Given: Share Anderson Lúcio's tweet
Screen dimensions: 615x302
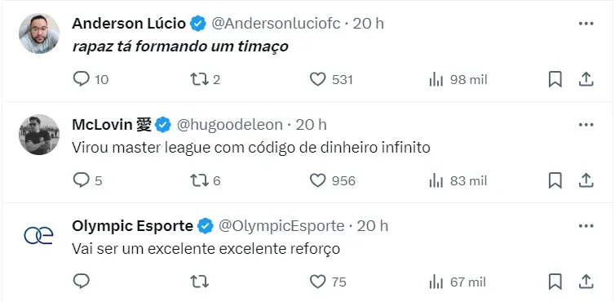Looking at the screenshot, I should pos(586,80).
